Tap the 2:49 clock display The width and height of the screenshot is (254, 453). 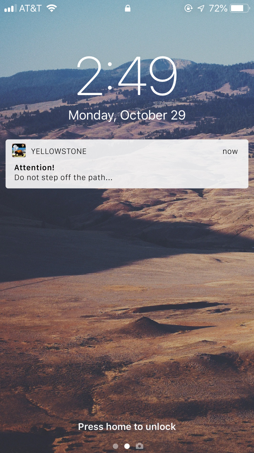click(127, 76)
